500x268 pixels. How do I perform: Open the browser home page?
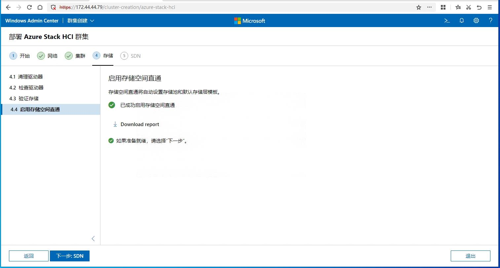[40, 7]
